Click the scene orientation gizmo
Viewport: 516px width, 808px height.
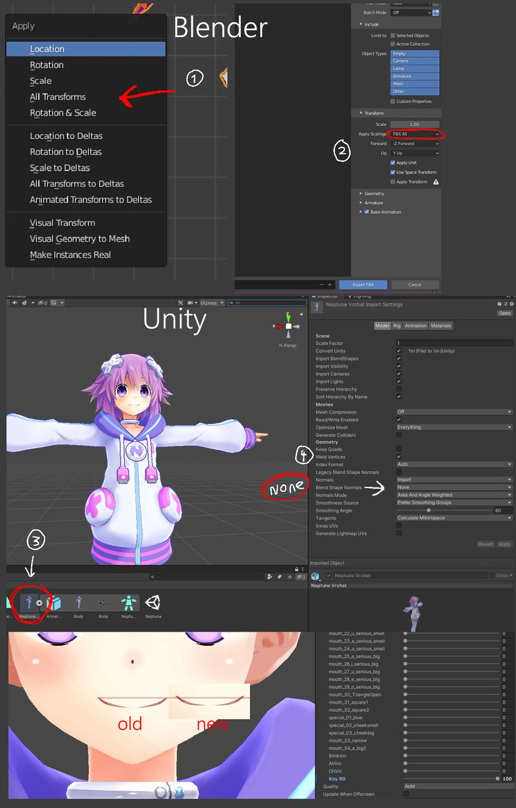tap(288, 326)
